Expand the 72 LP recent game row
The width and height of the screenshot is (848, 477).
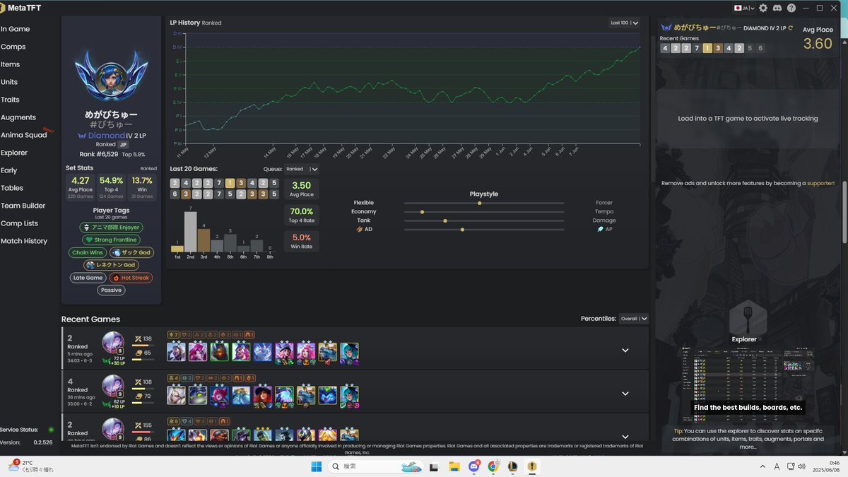(x=625, y=350)
